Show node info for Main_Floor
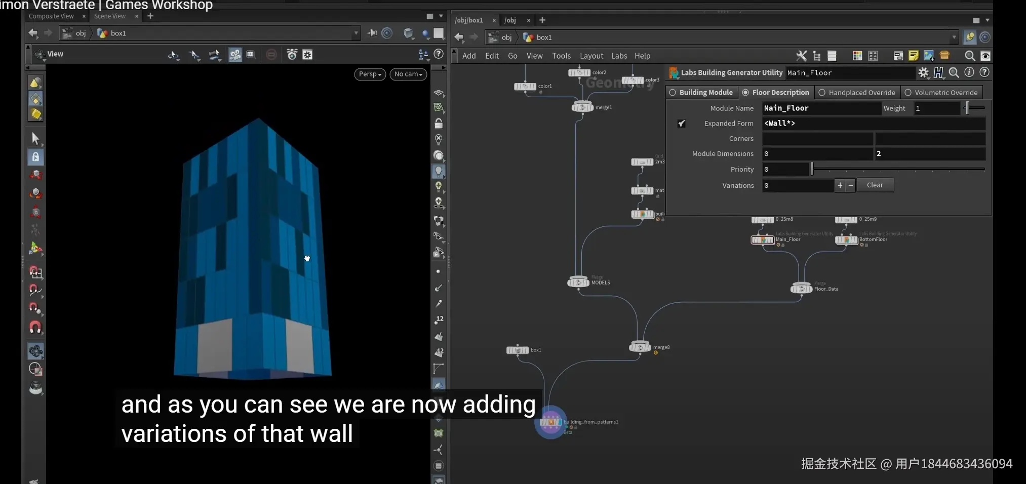 969,72
